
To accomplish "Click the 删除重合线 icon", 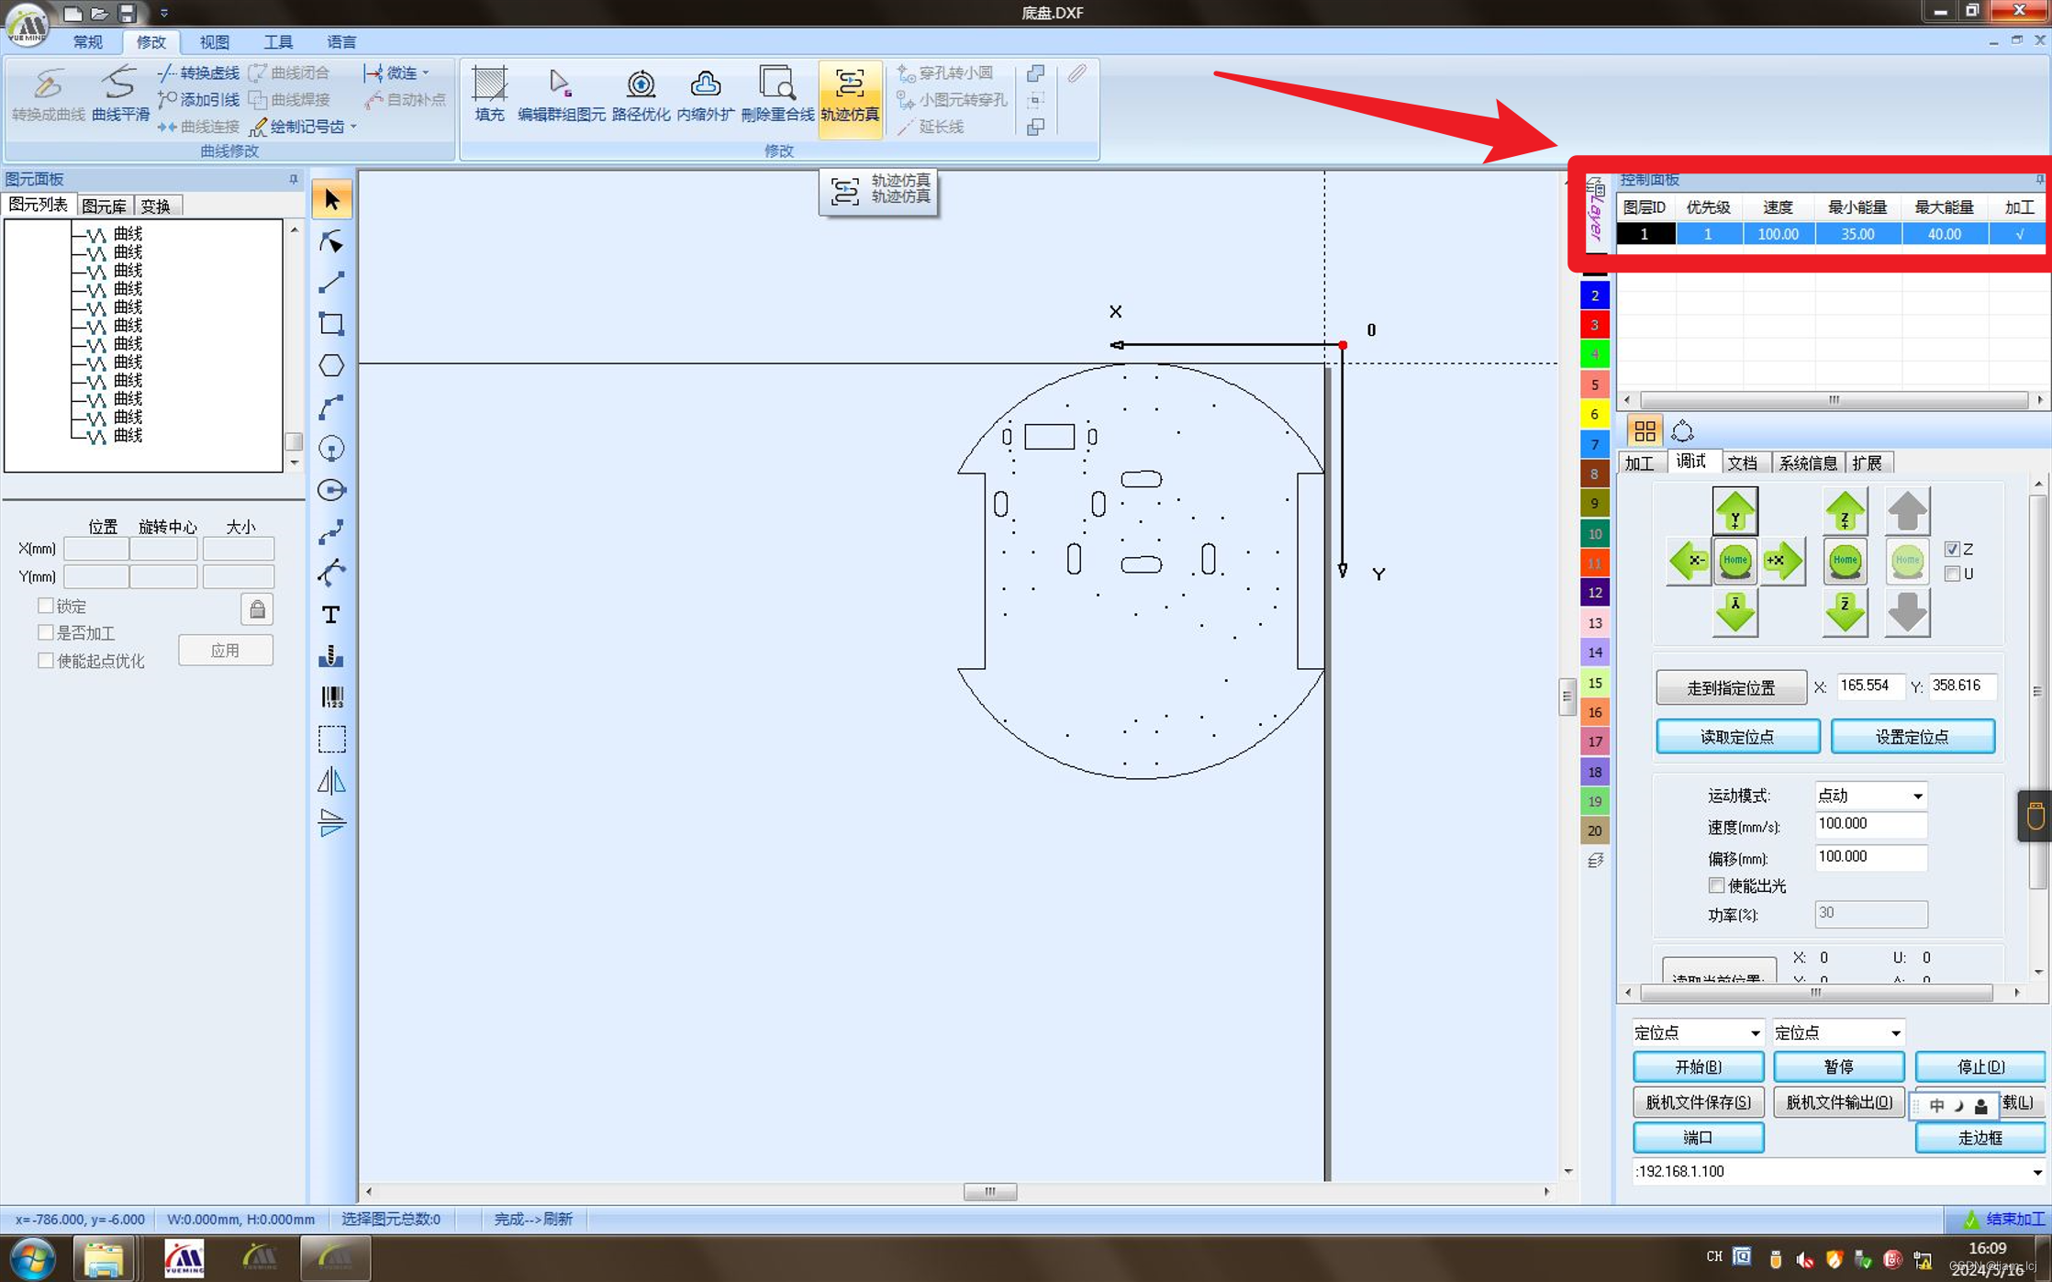I will coord(777,95).
